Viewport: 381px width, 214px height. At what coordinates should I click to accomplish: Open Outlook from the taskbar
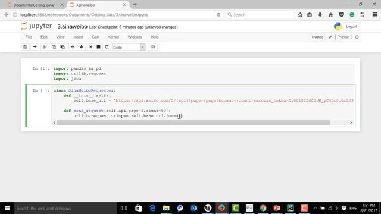[x=194, y=208]
